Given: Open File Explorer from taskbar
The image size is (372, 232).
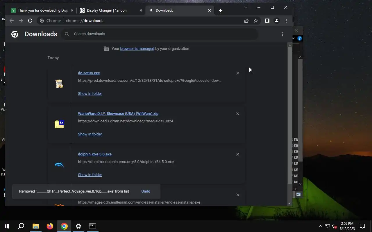Looking at the screenshot, I should (35, 226).
